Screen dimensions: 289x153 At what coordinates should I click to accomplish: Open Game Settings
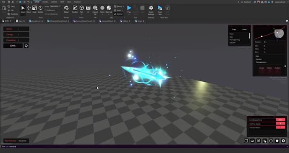tap(151, 10)
